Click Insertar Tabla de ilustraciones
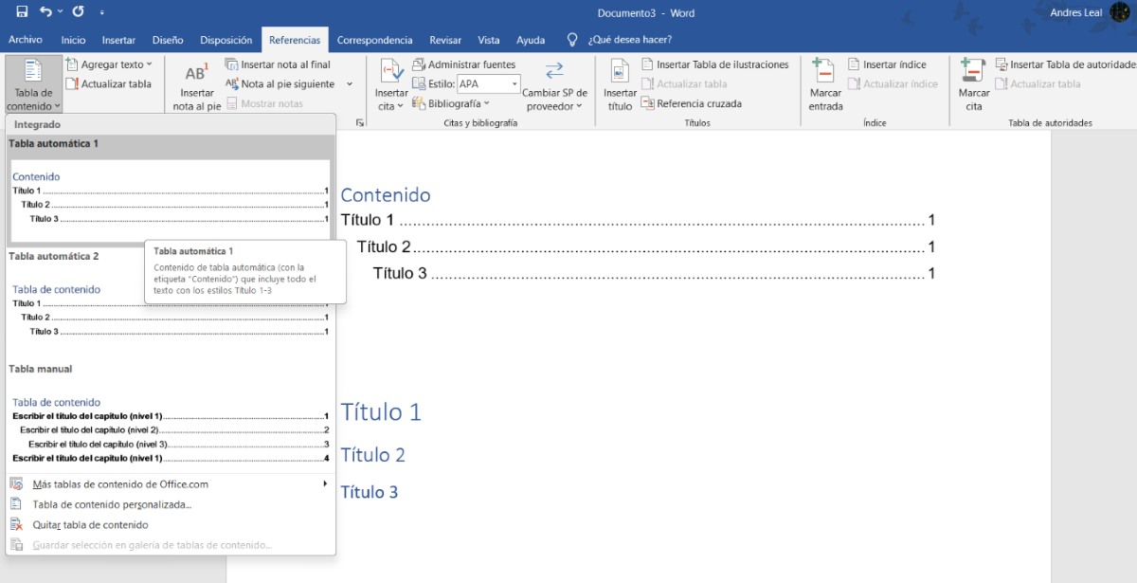Viewport: 1137px width, 583px height. [715, 64]
